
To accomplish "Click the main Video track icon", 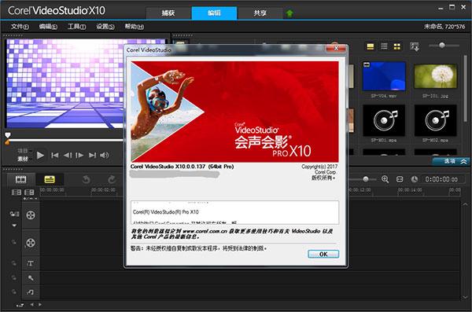I will pyautogui.click(x=31, y=215).
